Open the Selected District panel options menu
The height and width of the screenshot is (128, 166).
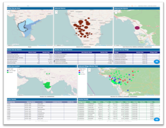click(111, 8)
